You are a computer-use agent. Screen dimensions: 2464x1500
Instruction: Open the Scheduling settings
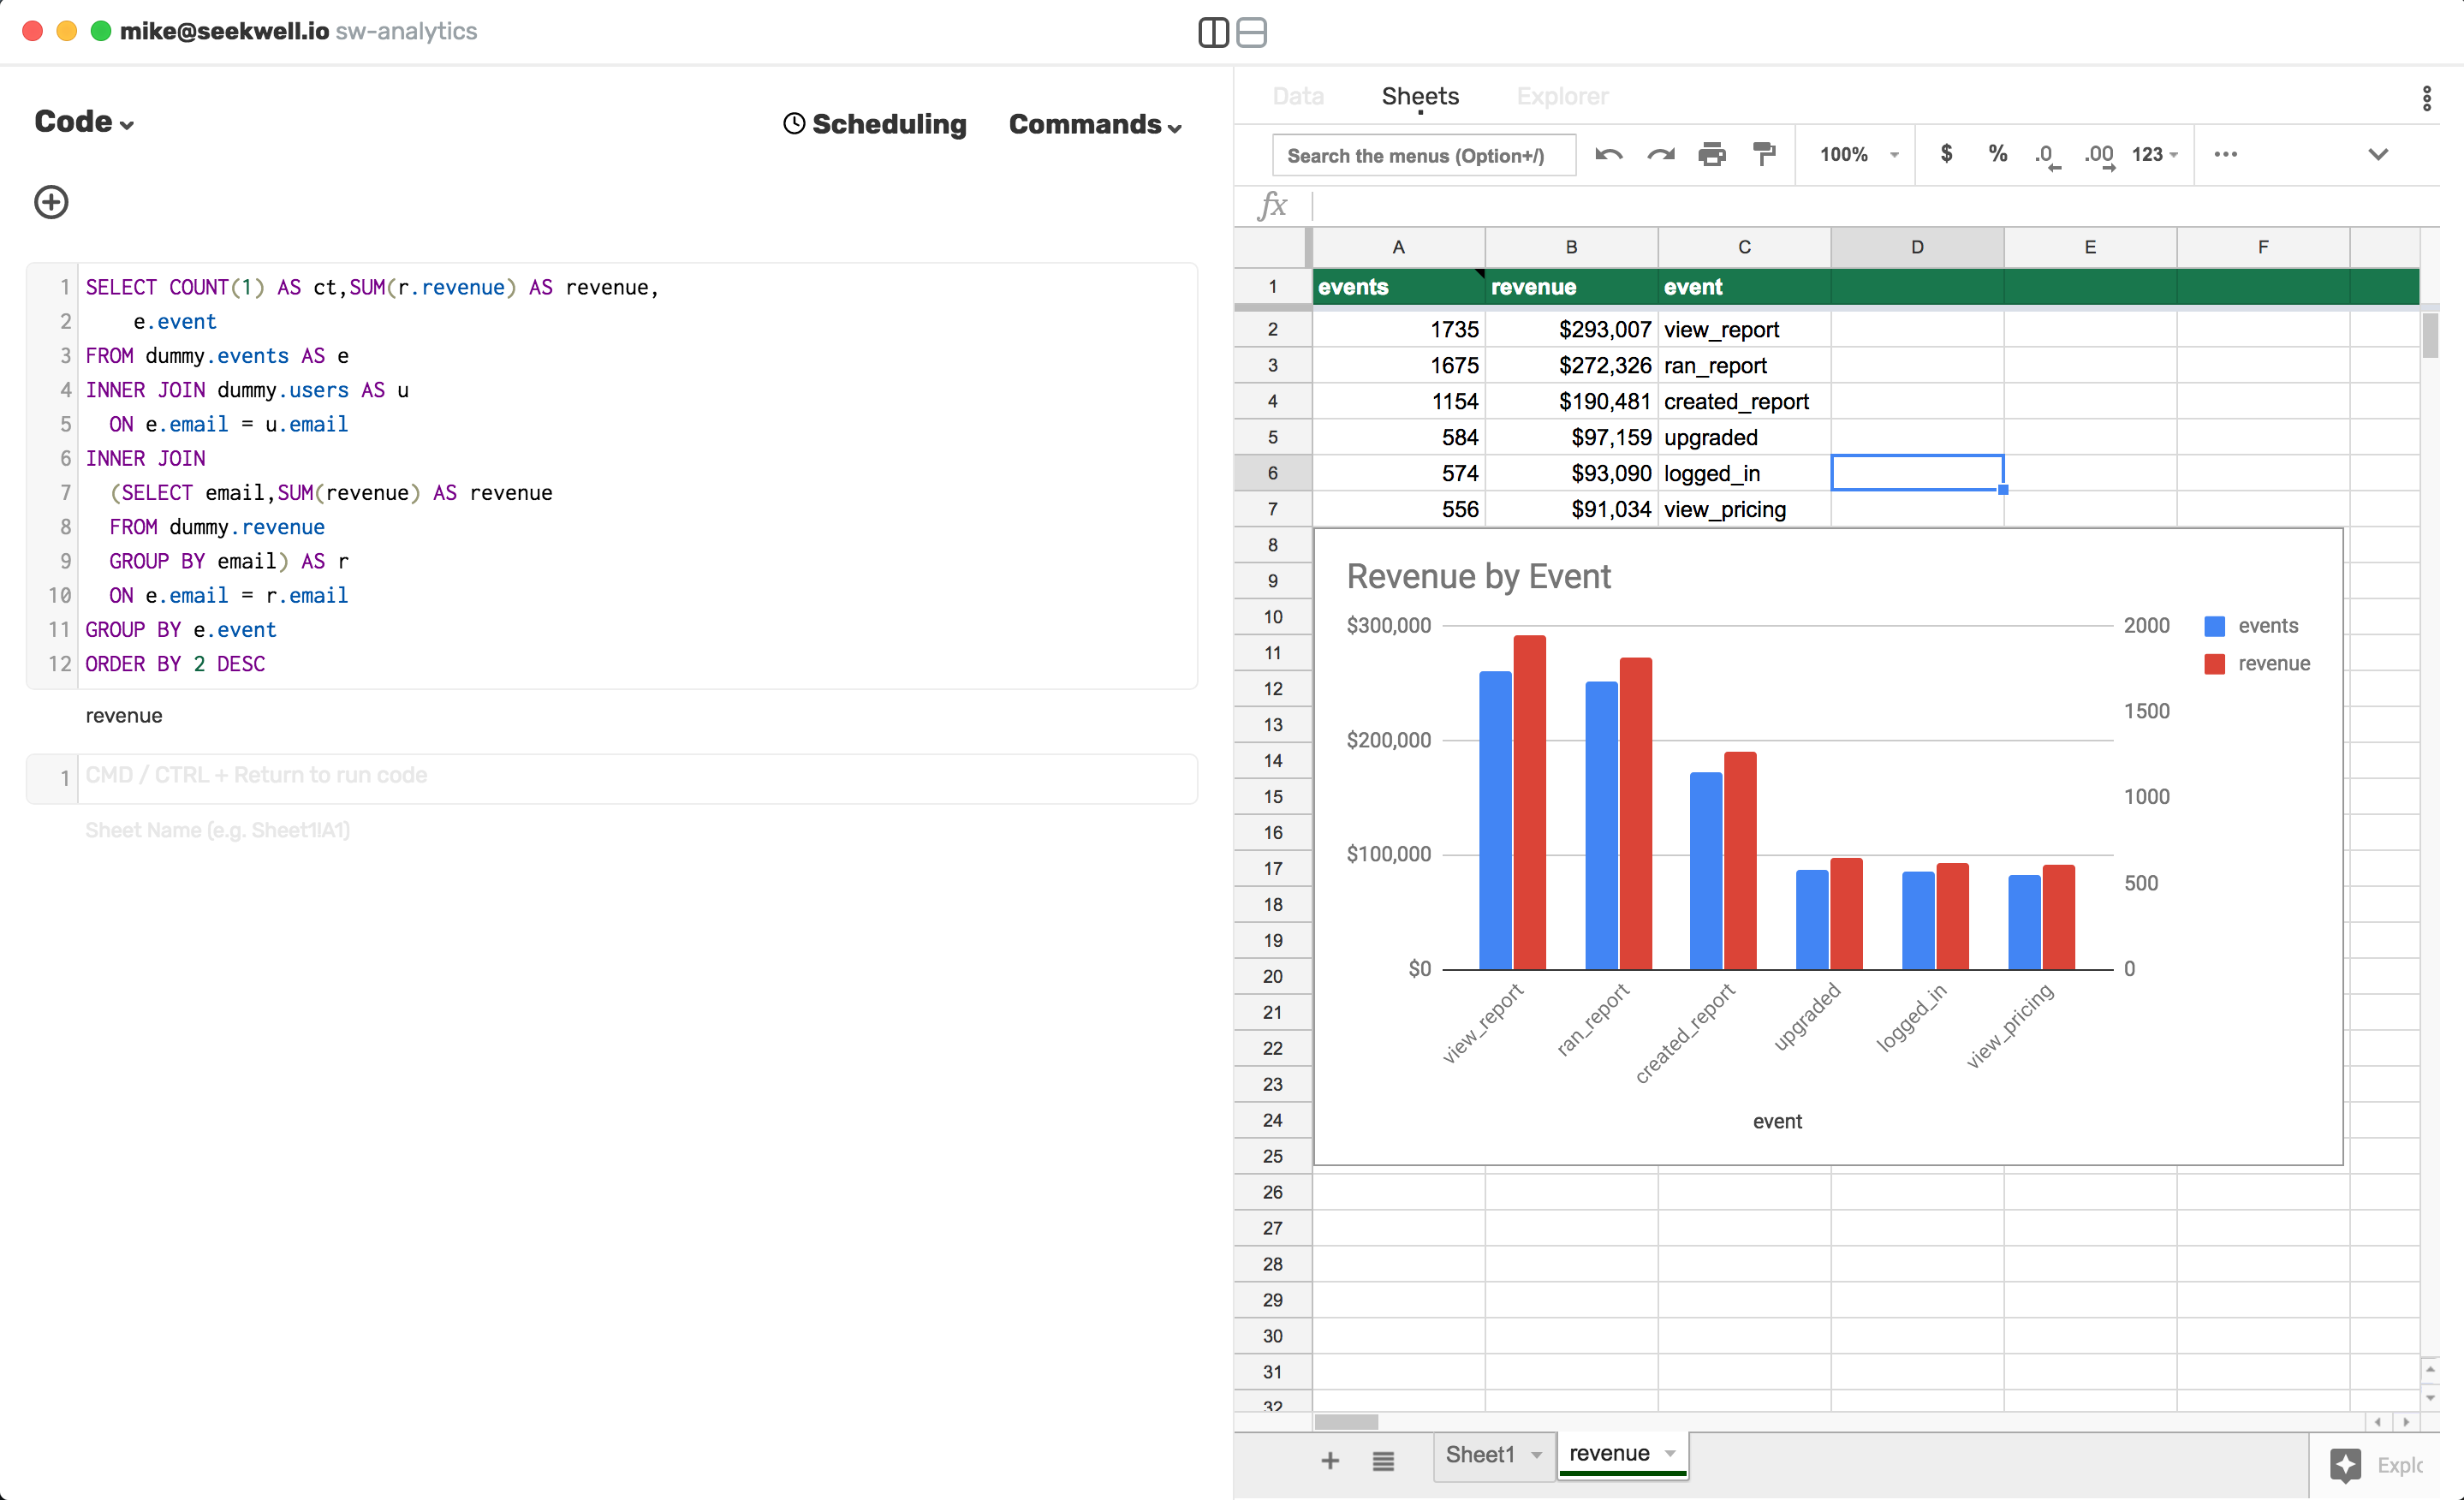(x=875, y=124)
